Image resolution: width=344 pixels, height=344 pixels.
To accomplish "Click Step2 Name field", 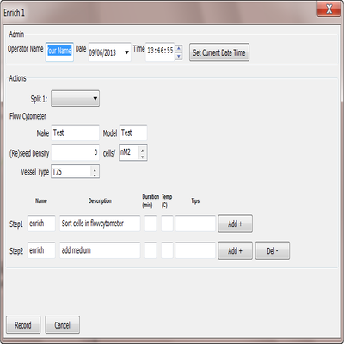I will pos(41,250).
